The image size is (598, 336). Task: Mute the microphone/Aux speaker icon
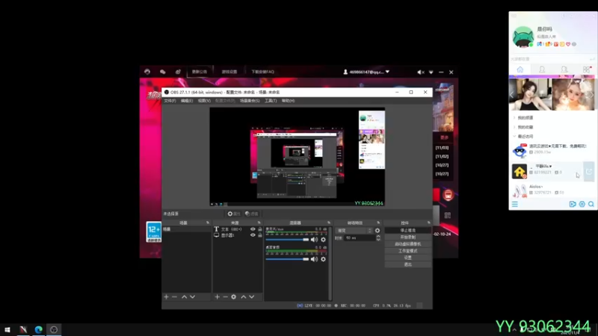(314, 240)
